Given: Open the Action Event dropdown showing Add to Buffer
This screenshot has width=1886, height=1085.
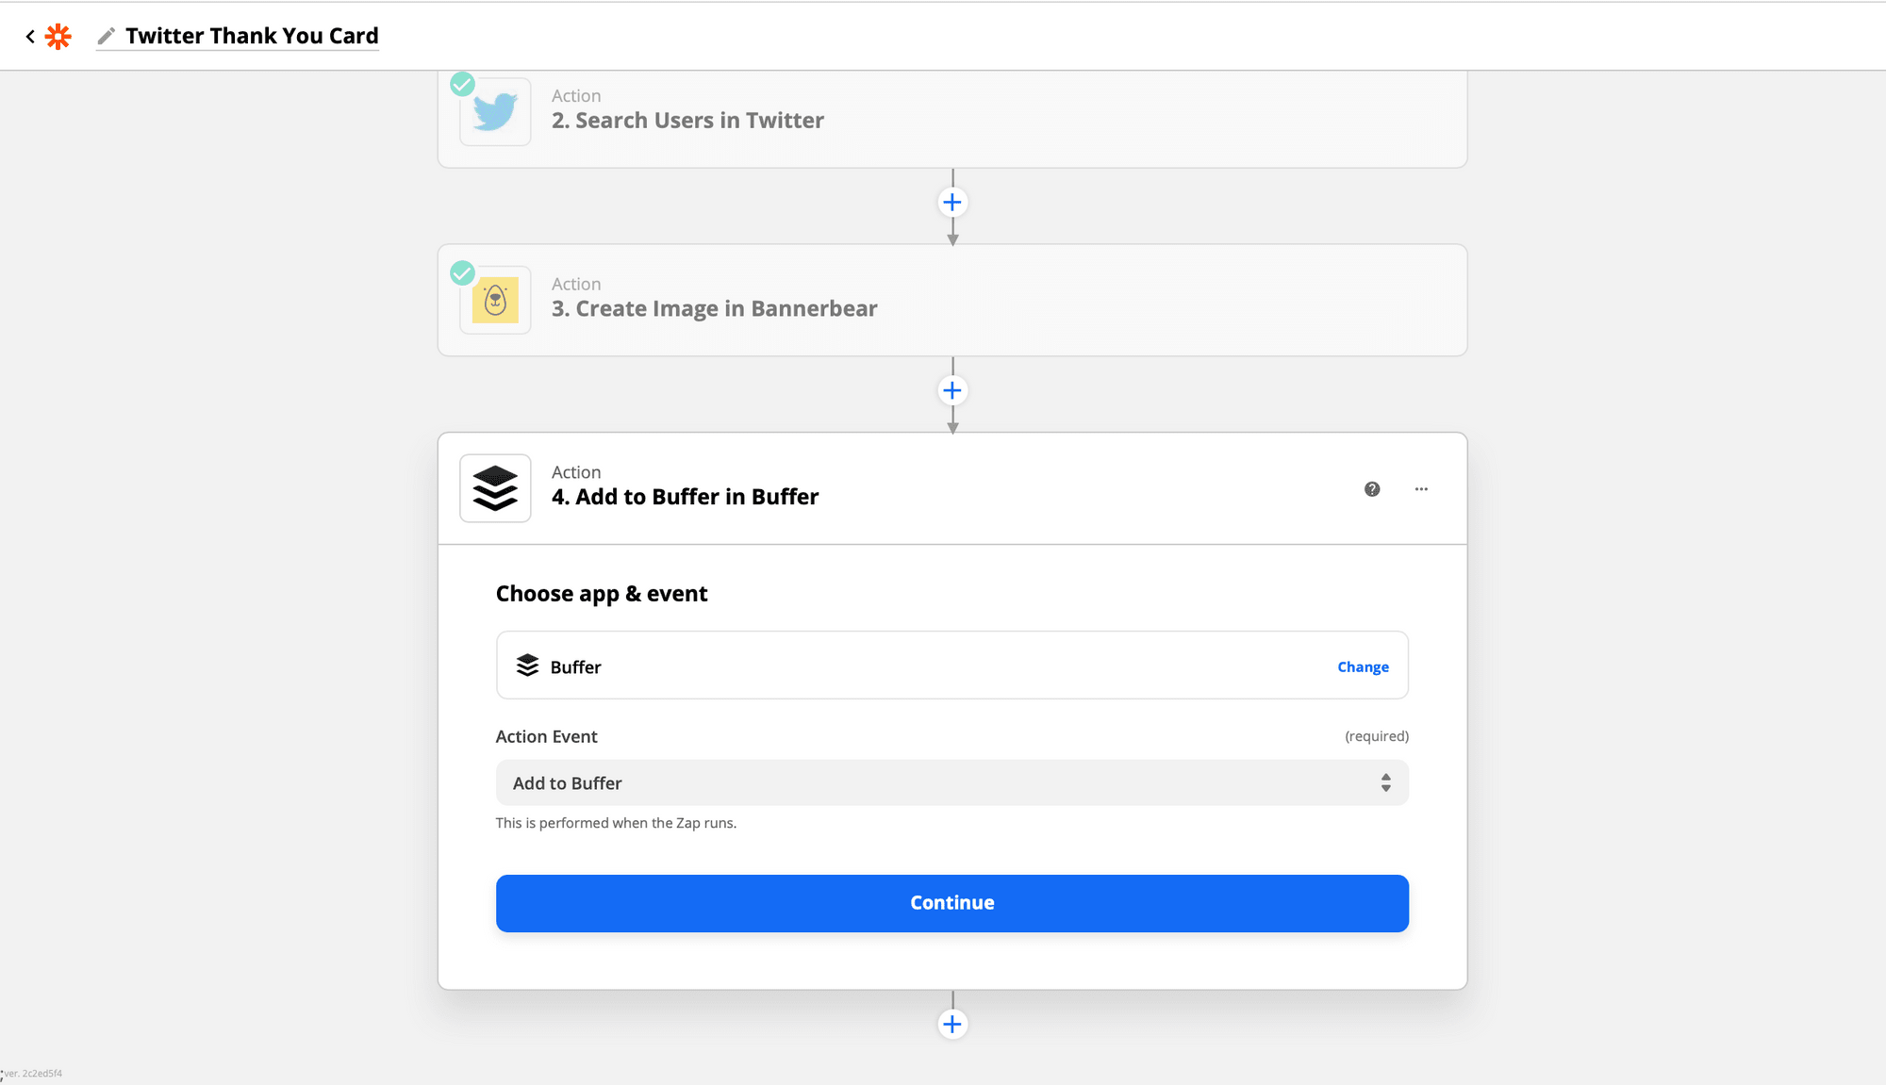Looking at the screenshot, I should [x=952, y=783].
